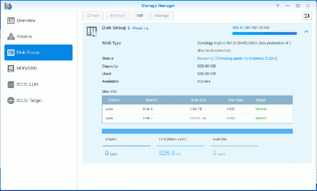Click Normal status for Disk 1
Image resolution: width=317 pixels, height=191 pixels.
(x=261, y=109)
